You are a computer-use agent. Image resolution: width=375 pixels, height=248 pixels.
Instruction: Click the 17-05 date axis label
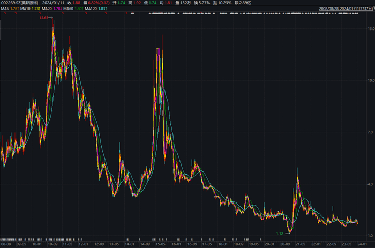207,244
